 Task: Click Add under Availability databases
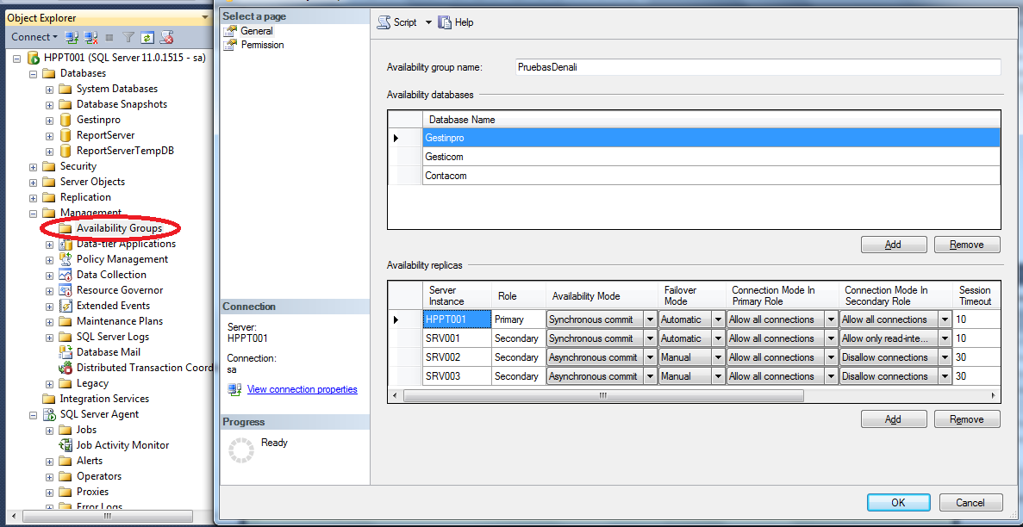(x=894, y=245)
